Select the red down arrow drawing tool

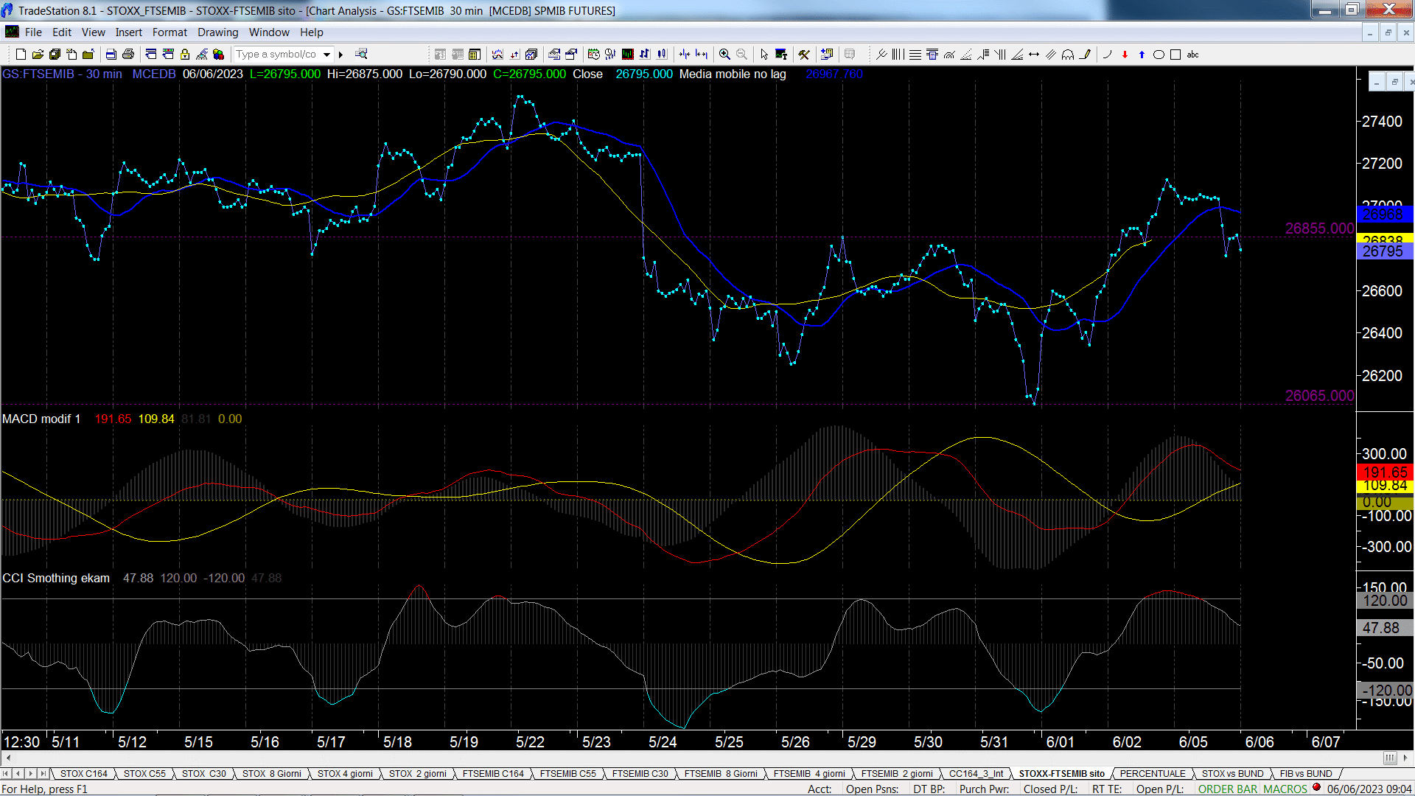[1125, 54]
